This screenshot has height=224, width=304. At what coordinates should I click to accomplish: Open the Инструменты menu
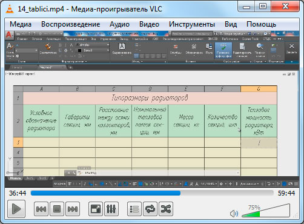[x=192, y=24]
